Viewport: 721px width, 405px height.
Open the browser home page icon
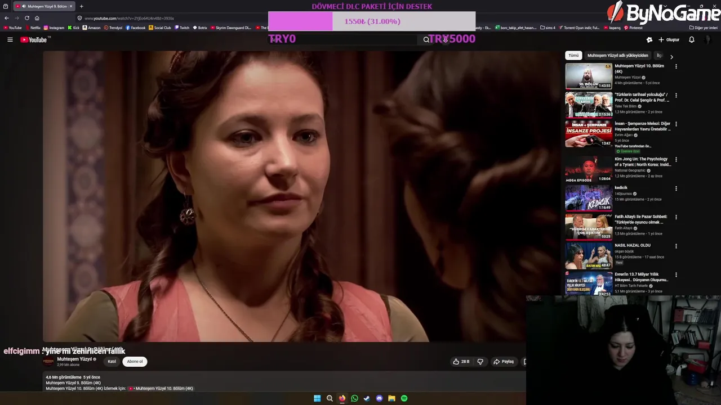click(37, 18)
